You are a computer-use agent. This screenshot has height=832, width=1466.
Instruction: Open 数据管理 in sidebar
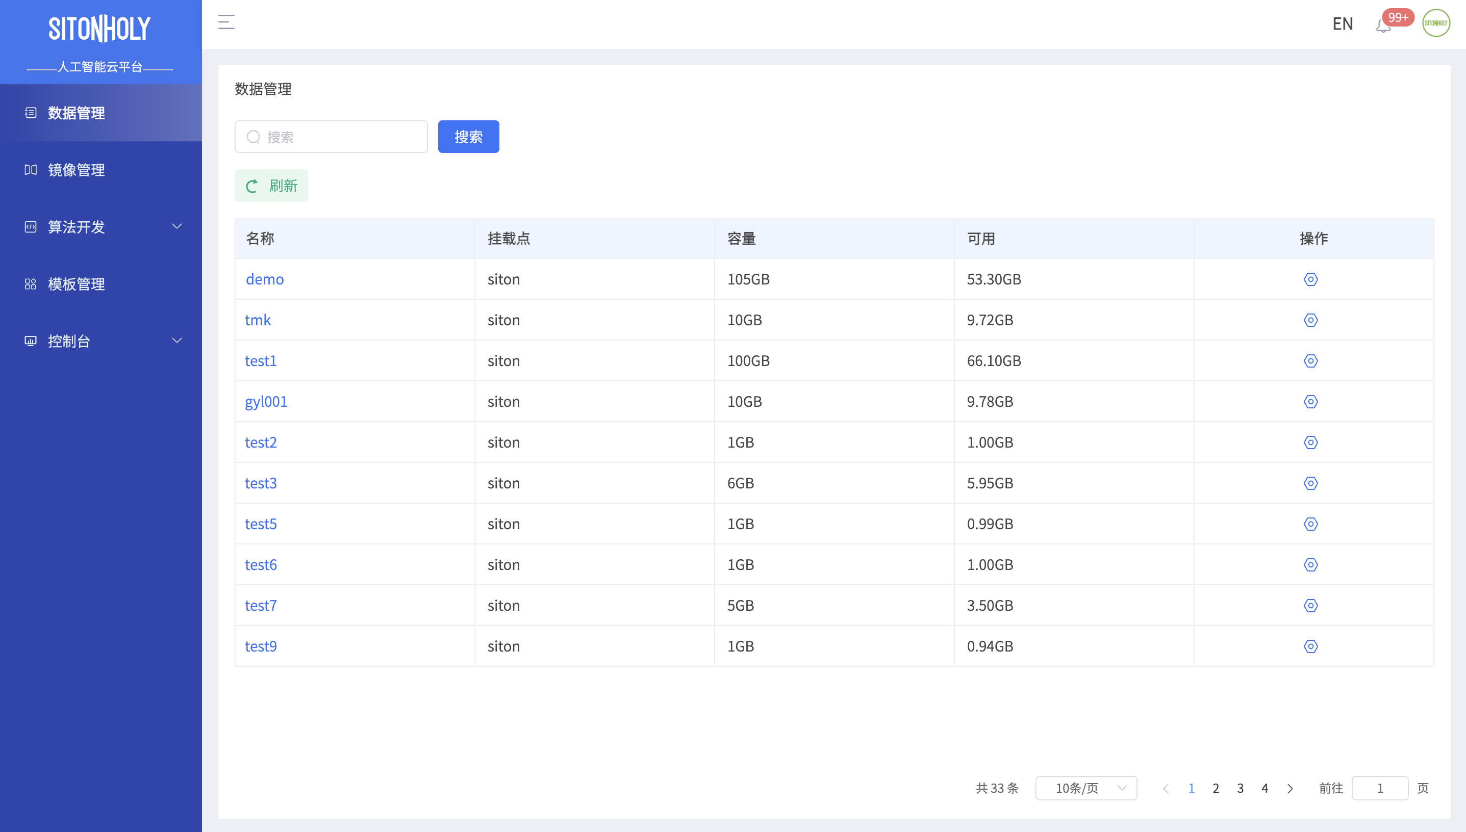pyautogui.click(x=100, y=113)
